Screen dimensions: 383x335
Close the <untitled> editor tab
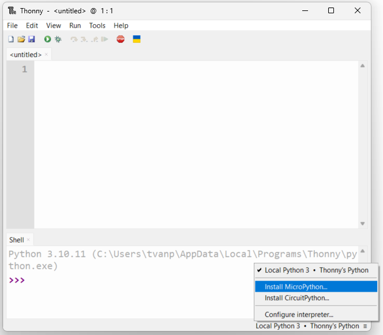46,54
